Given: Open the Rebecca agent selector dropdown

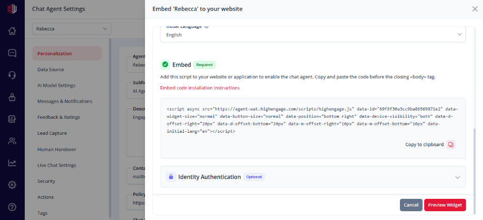Looking at the screenshot, I should (x=71, y=28).
